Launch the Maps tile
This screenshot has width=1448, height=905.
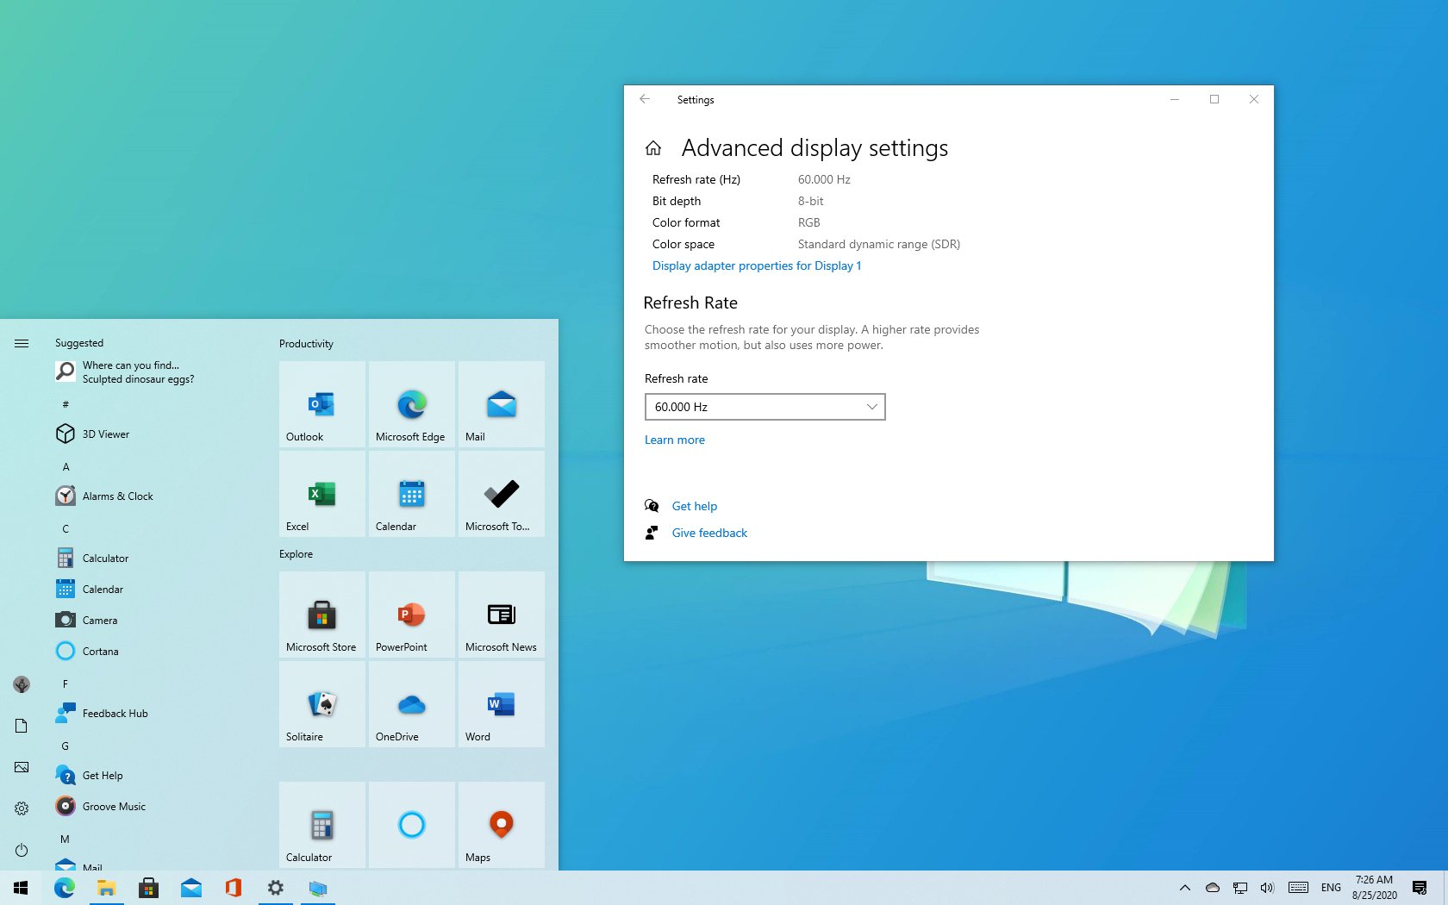(x=500, y=824)
